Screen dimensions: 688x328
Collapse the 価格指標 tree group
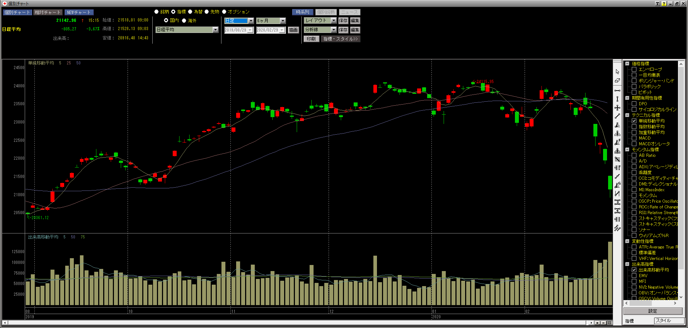point(627,64)
